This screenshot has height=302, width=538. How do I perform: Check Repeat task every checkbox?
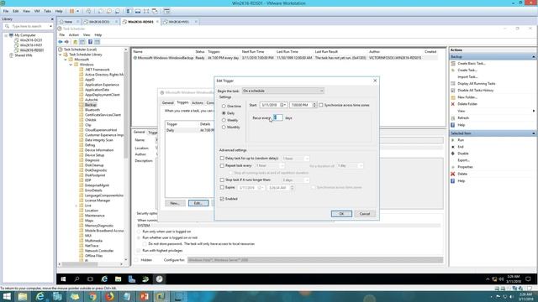point(222,165)
